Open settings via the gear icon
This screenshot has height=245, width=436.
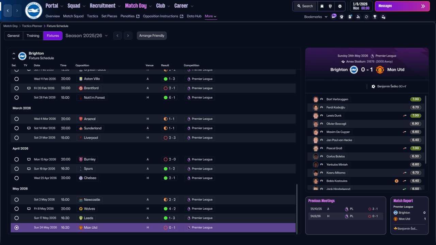click(x=340, y=6)
